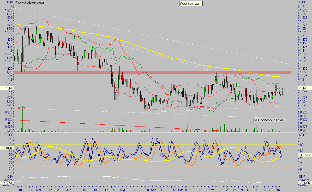Click the EUR label on the right axis
This screenshot has height=192, width=312.
302,2
